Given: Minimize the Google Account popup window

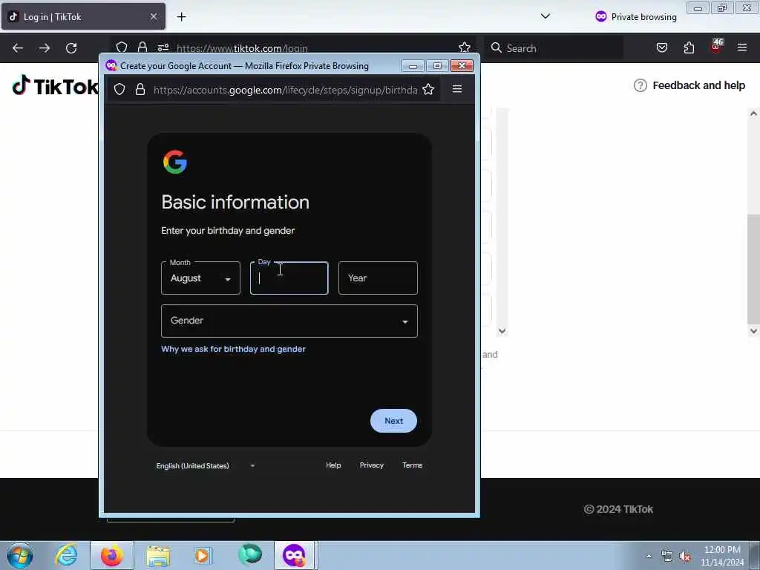Looking at the screenshot, I should 413,65.
